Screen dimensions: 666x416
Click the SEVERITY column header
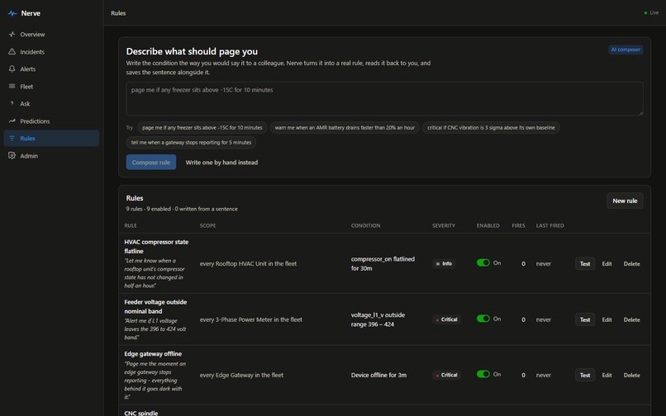(x=444, y=226)
